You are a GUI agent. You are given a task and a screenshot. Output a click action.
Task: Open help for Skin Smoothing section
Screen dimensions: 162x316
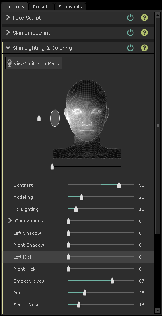(144, 33)
